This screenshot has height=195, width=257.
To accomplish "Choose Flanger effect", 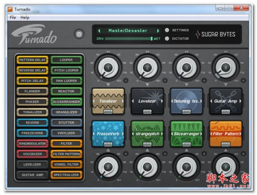I will click(x=33, y=91).
